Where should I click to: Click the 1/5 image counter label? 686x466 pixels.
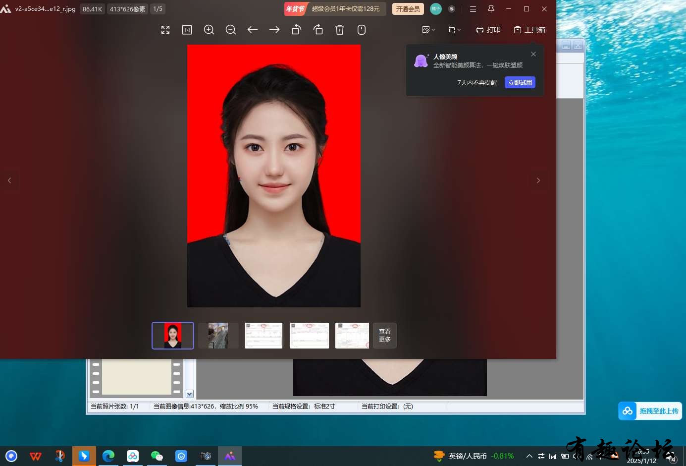point(158,9)
